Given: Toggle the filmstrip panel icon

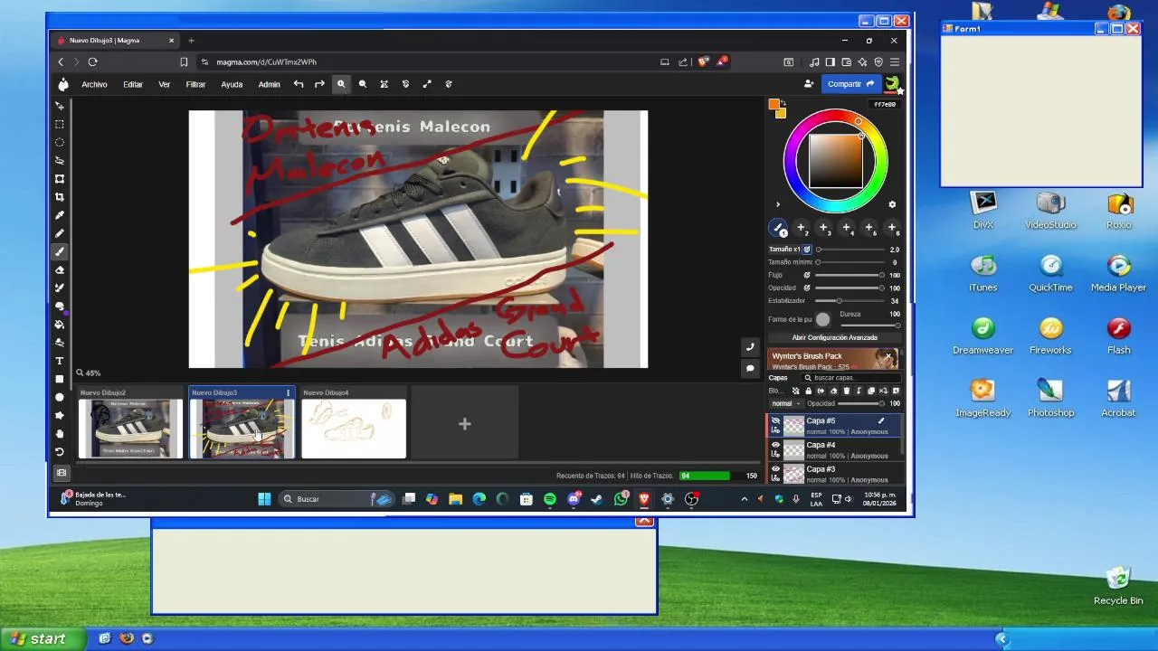Looking at the screenshot, I should tap(62, 472).
